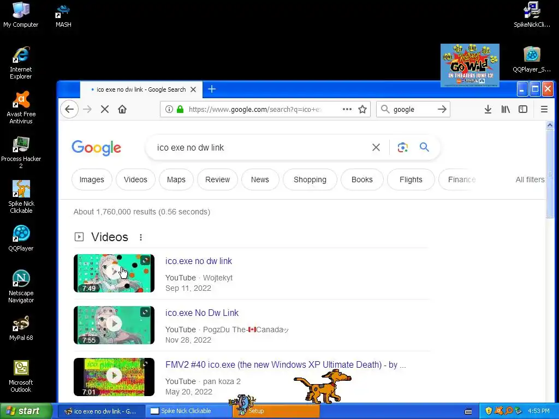Filter results by Videos

135,179
